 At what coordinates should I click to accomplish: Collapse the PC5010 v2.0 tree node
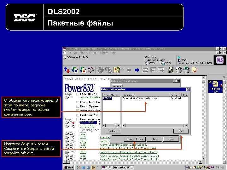tap(78, 94)
